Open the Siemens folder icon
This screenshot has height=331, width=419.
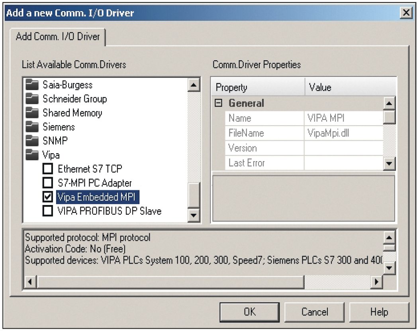32,127
